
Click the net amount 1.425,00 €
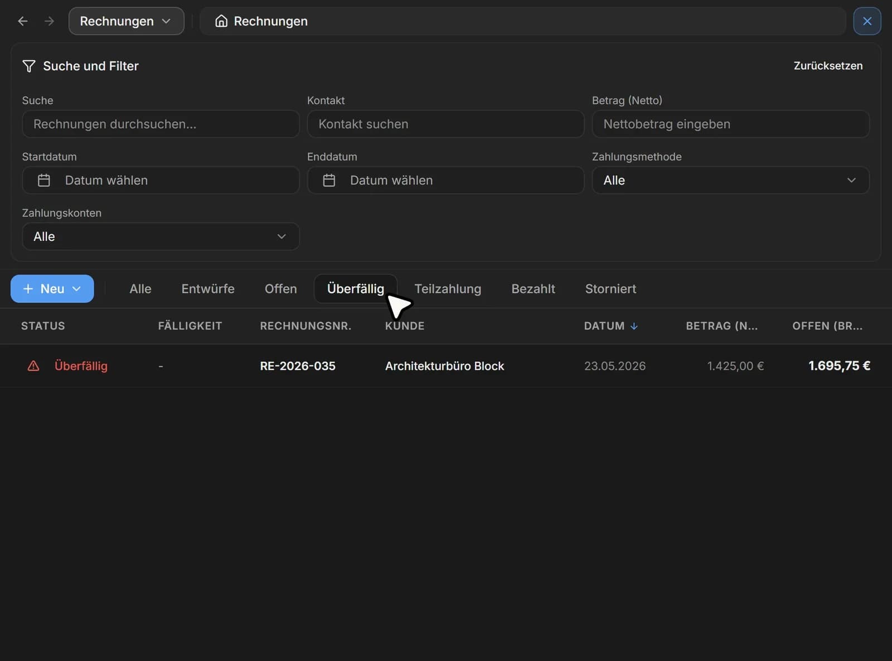(x=735, y=366)
